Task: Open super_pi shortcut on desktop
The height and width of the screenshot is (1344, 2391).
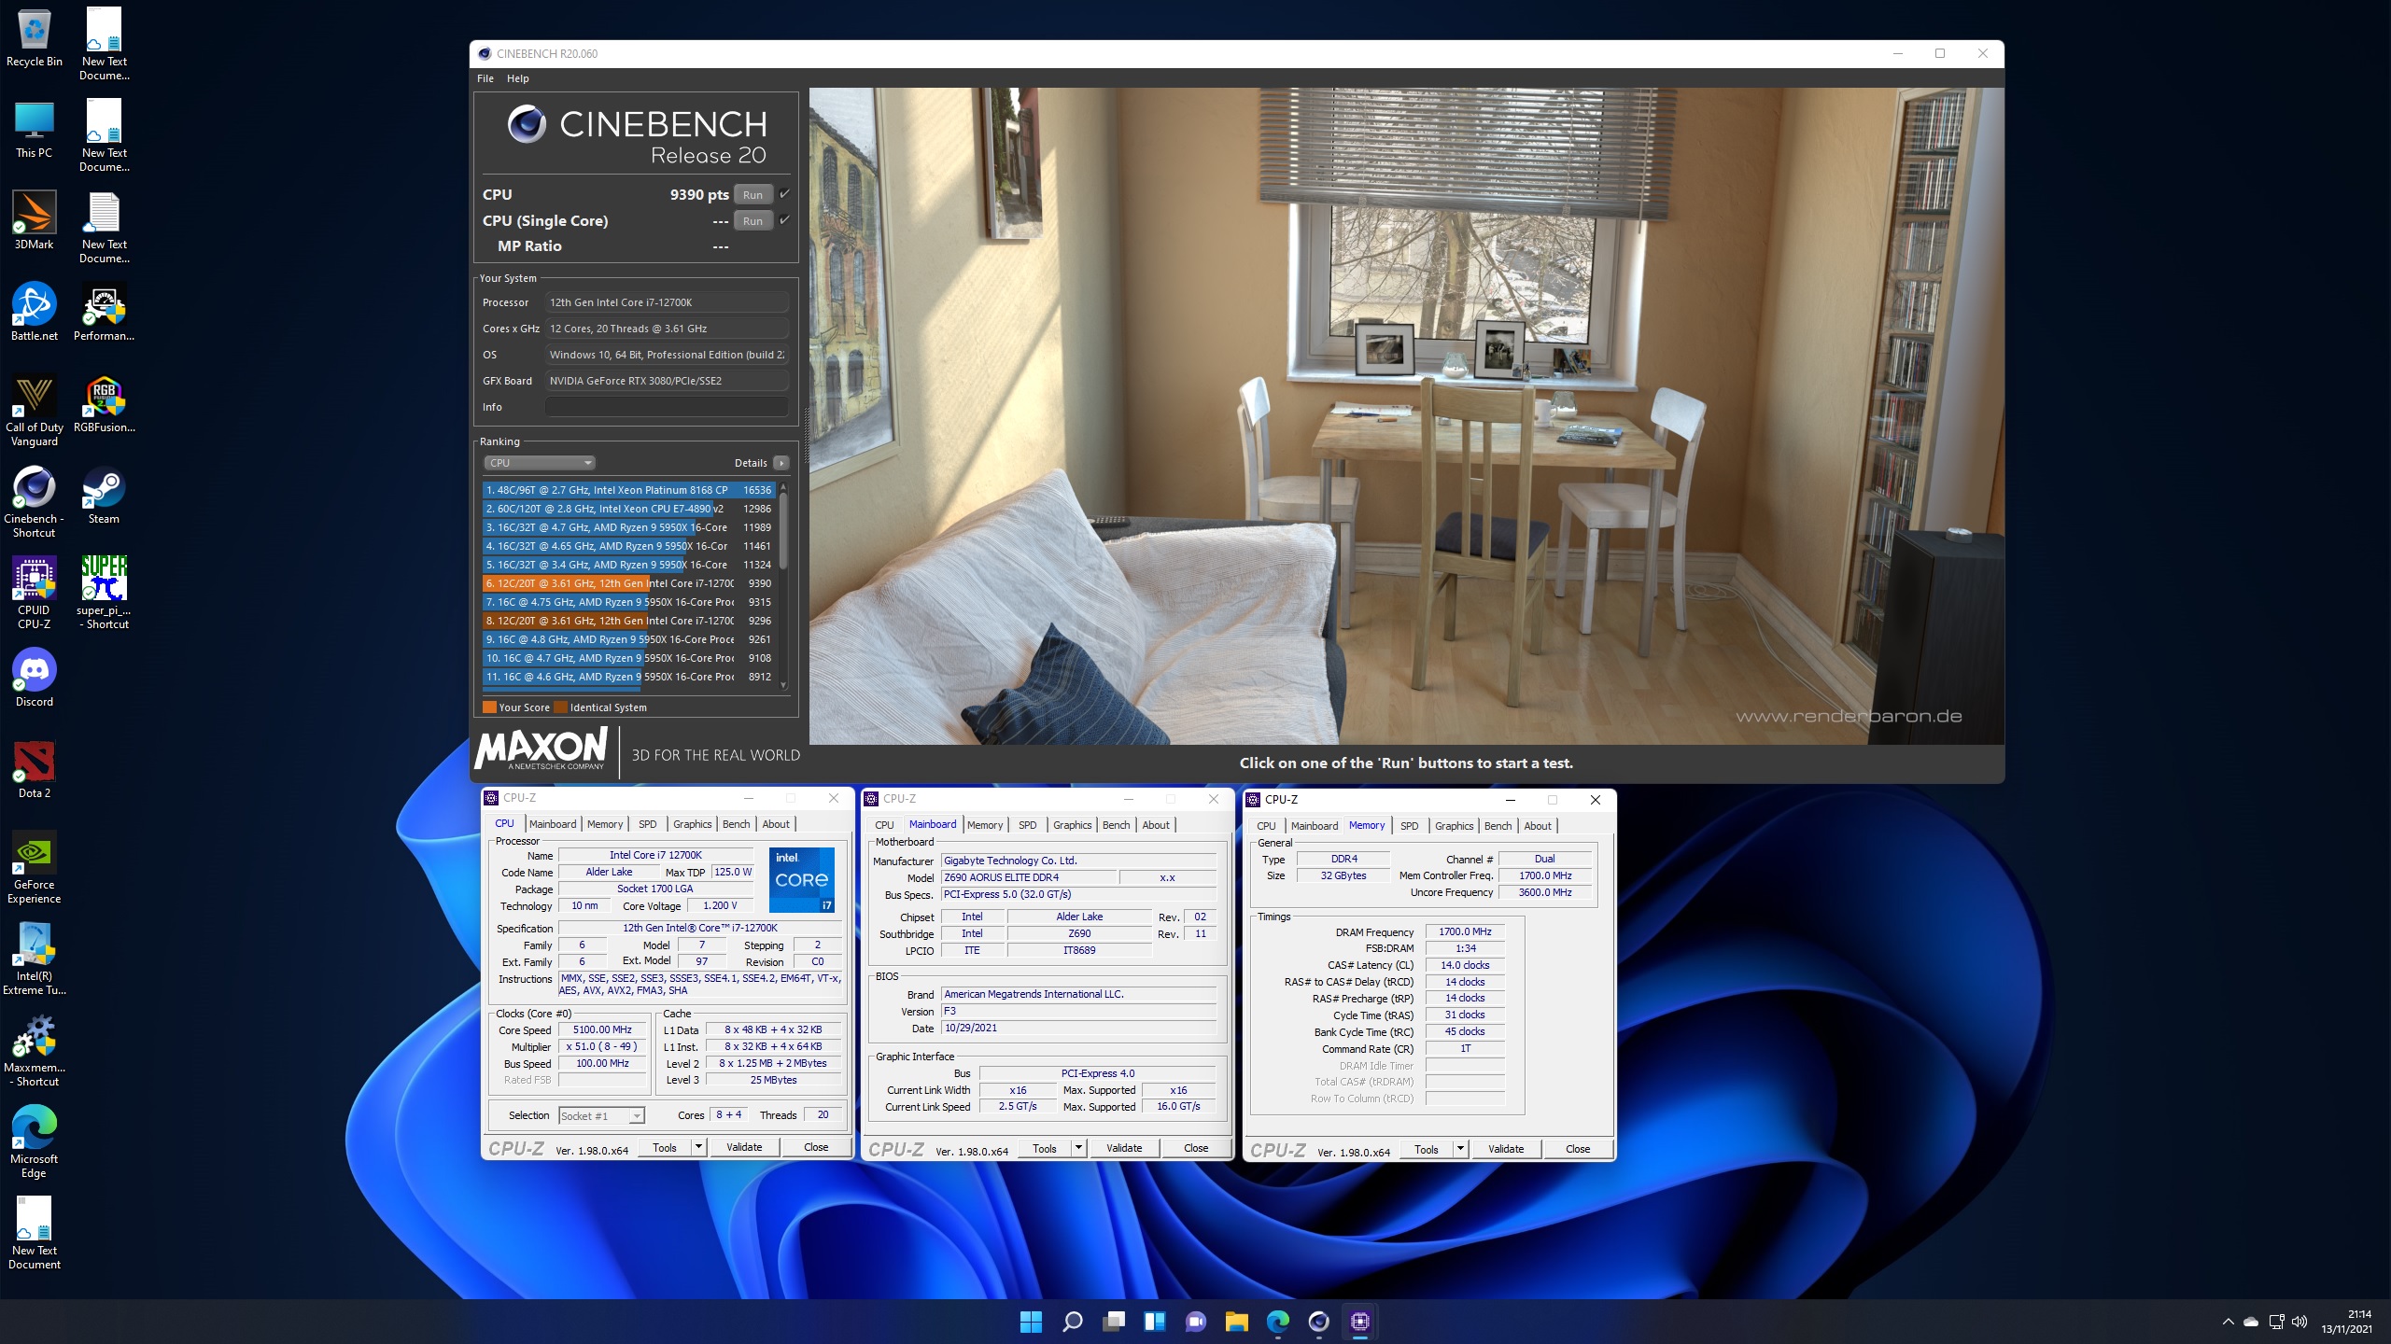Action: tap(104, 594)
